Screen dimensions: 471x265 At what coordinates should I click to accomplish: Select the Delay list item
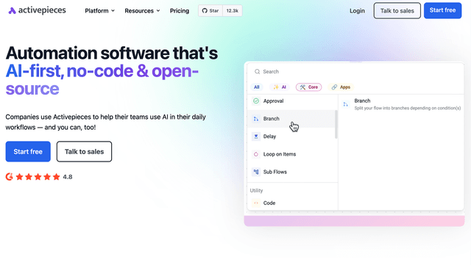(291, 137)
